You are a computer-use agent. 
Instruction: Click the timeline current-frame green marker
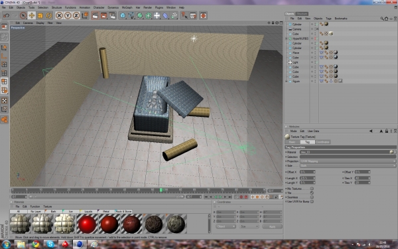tap(161, 190)
